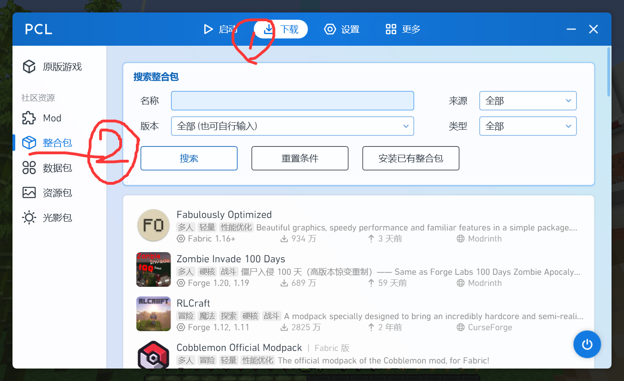The height and width of the screenshot is (381, 624).
Task: Click the RLCraft modpack thumbnail
Action: 153,314
